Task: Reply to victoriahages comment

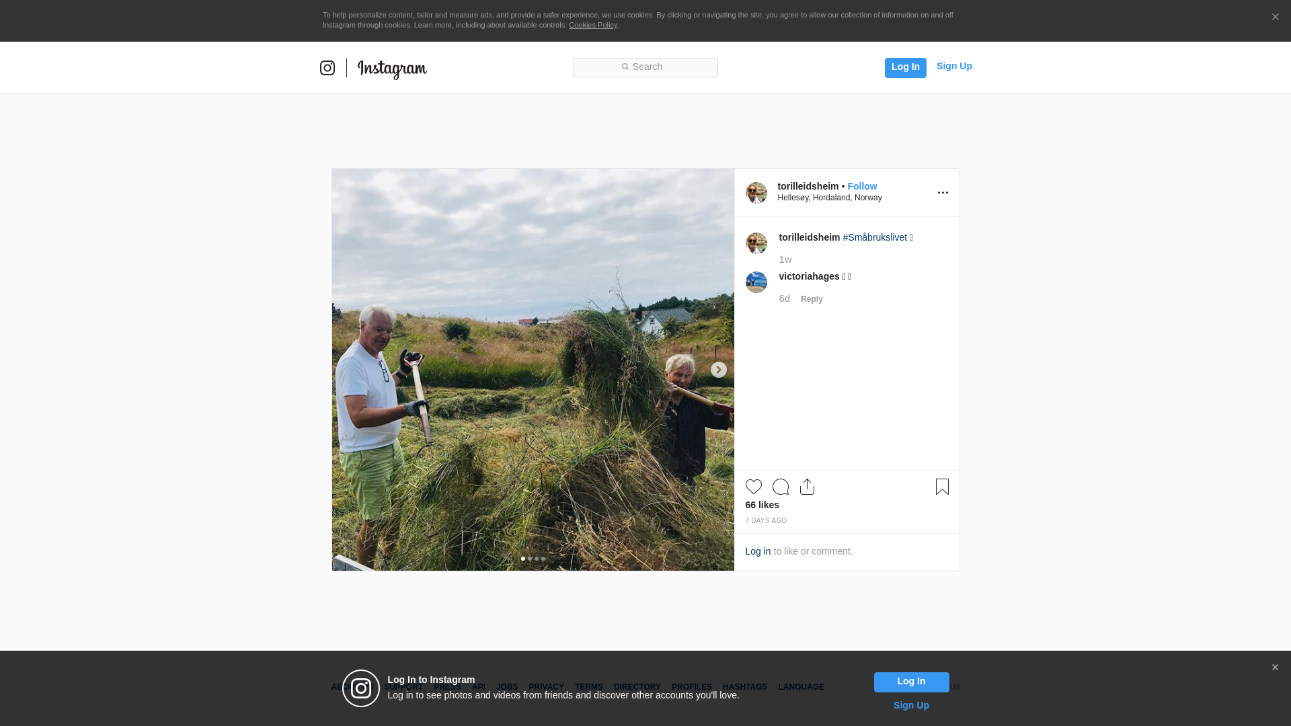Action: point(812,299)
